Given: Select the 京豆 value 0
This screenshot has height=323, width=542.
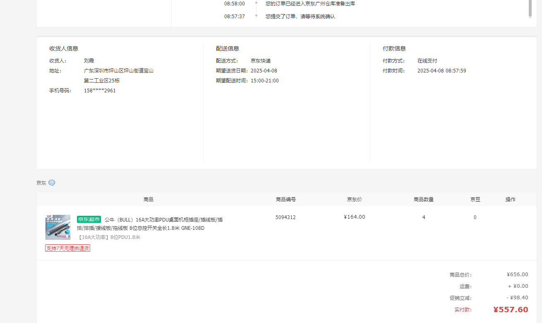Looking at the screenshot, I should click(x=475, y=217).
